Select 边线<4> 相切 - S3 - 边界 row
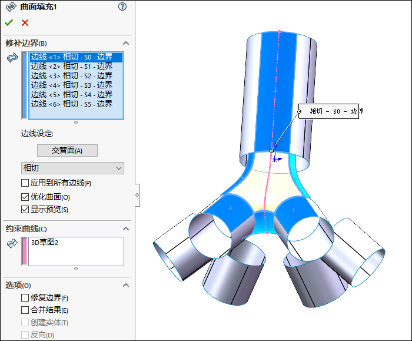 [x=76, y=85]
